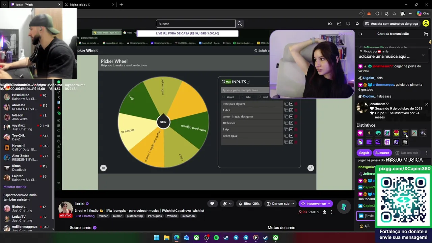Click the heart follow icon under stream
The width and height of the screenshot is (432, 243).
point(212,204)
